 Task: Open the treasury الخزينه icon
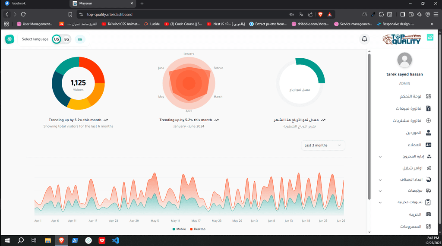tap(428, 214)
